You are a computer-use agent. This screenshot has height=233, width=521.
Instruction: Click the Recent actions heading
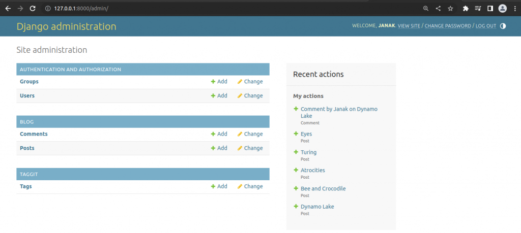[319, 74]
